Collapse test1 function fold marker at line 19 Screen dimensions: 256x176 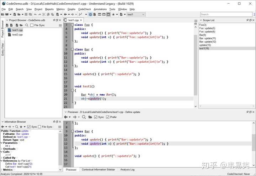coord(72,90)
